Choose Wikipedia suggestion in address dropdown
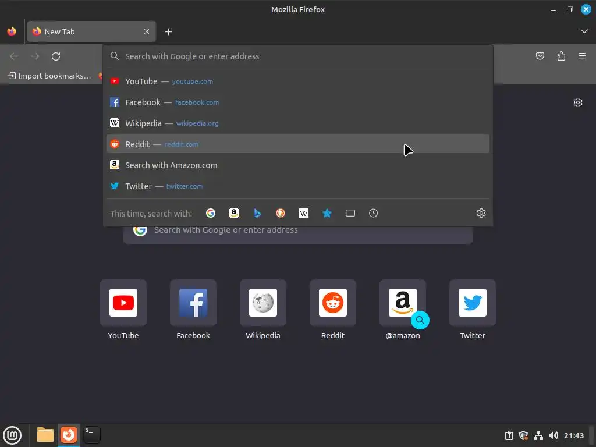596x447 pixels. pos(298,123)
